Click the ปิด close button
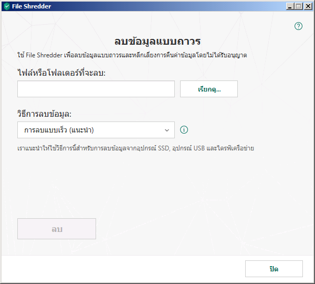 (274, 269)
